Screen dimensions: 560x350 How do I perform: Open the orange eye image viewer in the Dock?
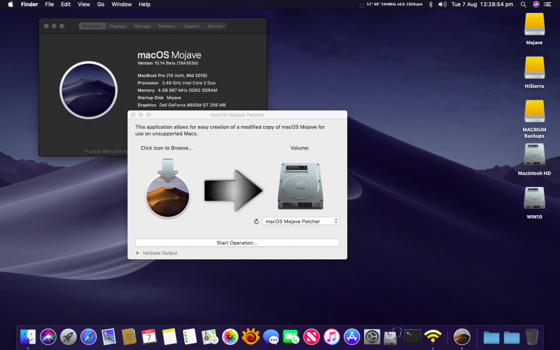point(250,337)
